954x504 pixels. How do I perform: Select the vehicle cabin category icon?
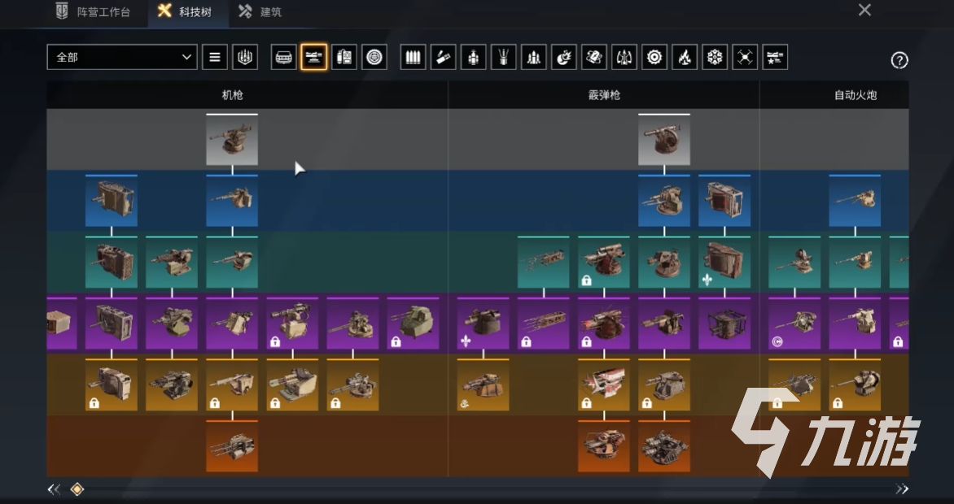283,57
